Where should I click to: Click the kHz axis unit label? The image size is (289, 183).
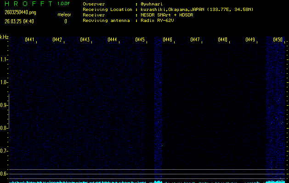4,37
